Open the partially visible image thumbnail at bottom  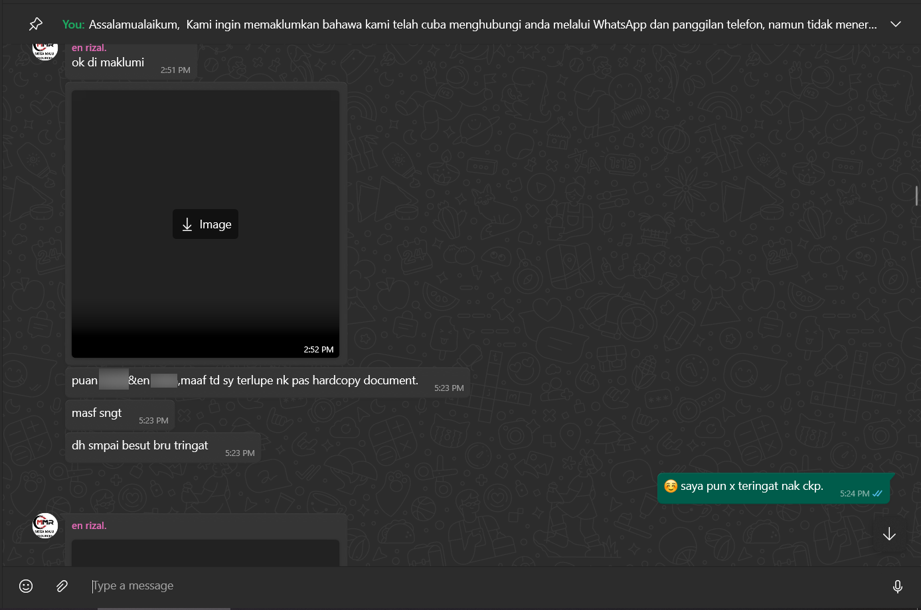click(x=205, y=553)
